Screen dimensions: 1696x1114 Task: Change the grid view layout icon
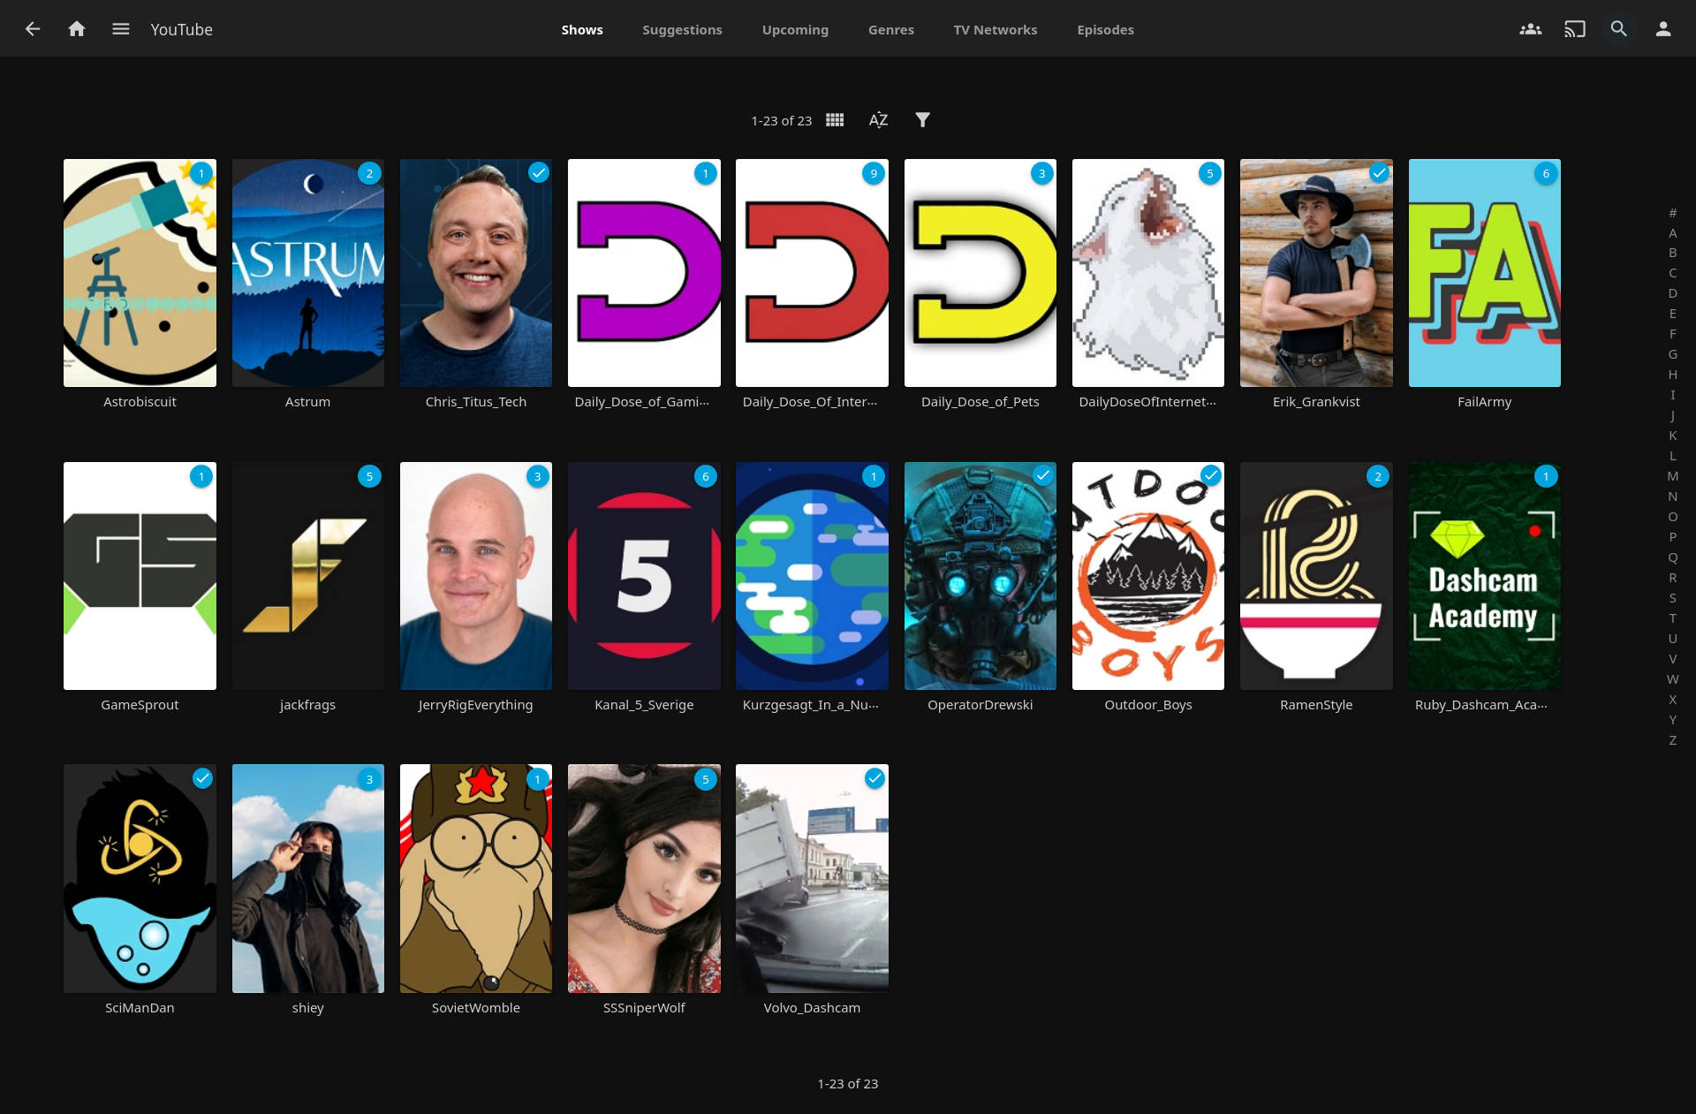pos(835,120)
